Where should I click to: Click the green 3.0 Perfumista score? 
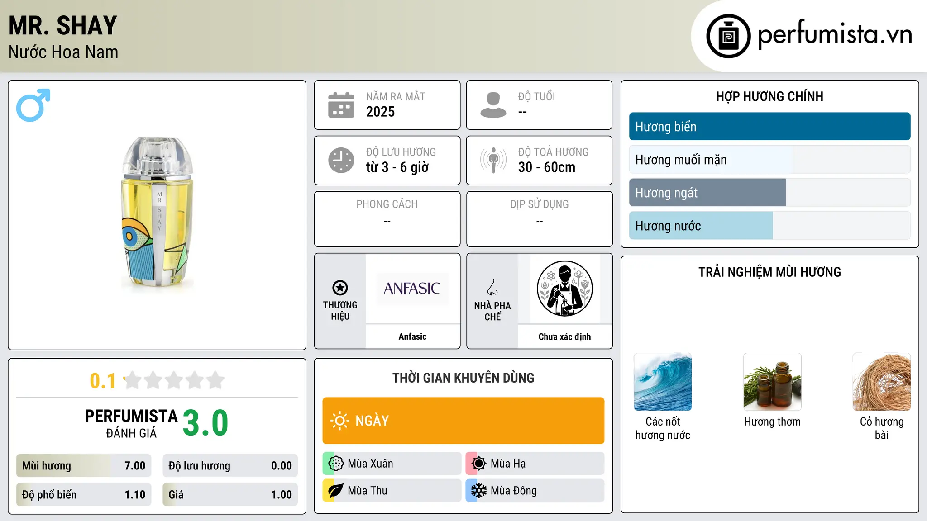point(205,423)
